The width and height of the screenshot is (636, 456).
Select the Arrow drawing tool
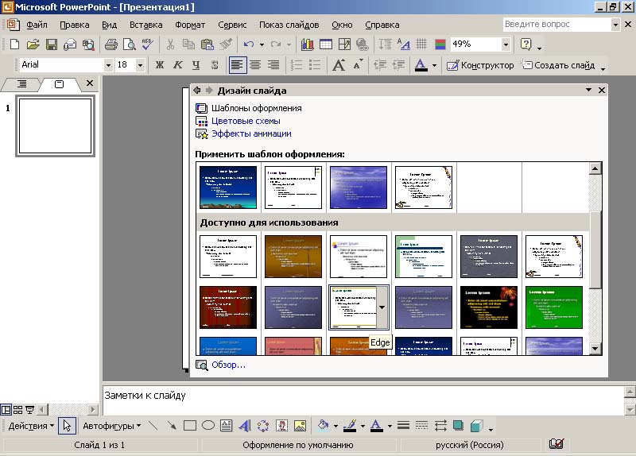tap(172, 426)
